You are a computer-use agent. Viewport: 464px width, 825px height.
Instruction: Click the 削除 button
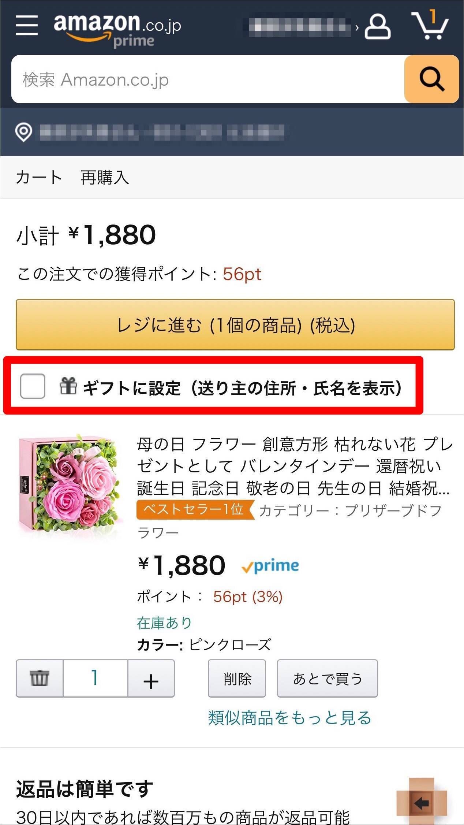(237, 679)
